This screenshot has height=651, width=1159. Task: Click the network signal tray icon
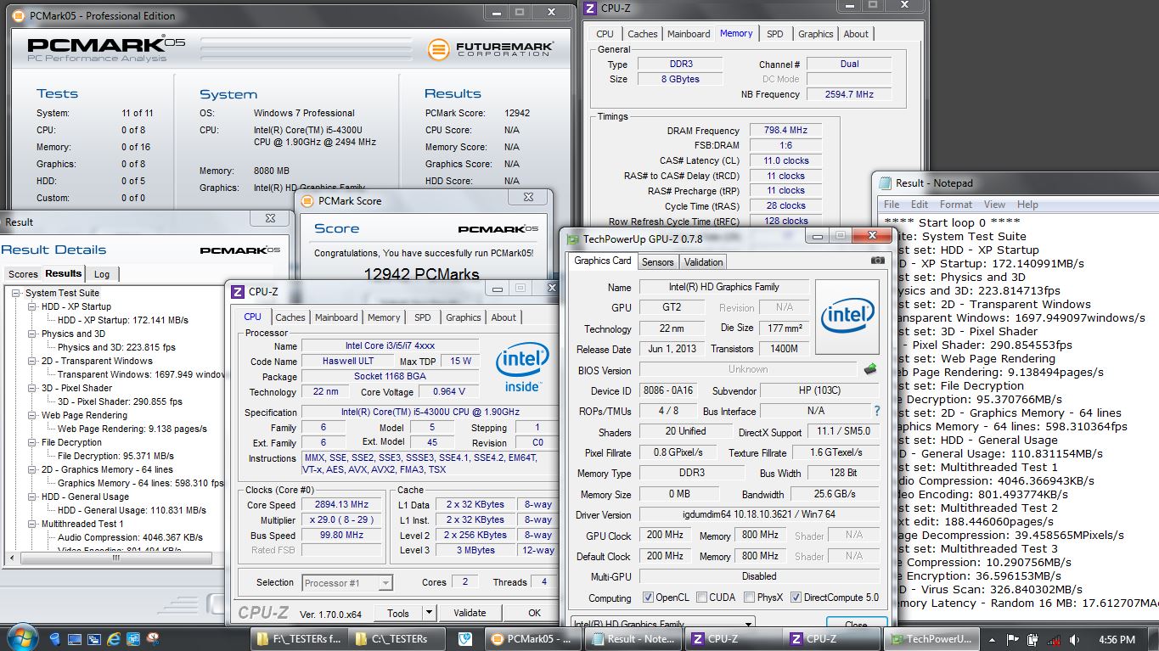click(1054, 639)
